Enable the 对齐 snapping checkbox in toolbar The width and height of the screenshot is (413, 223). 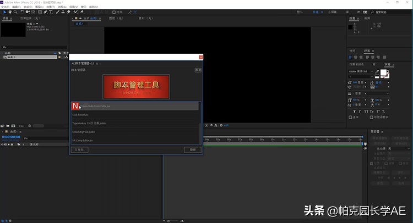pos(114,12)
